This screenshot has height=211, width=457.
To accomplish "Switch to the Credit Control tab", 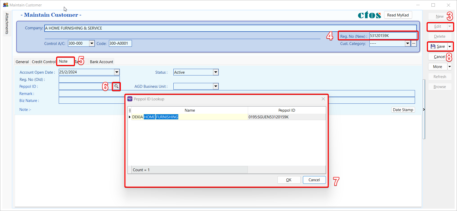I will tap(44, 62).
